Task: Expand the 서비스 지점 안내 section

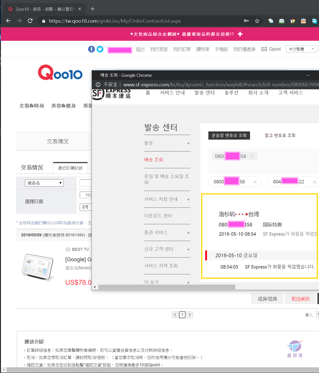Action: (188, 199)
